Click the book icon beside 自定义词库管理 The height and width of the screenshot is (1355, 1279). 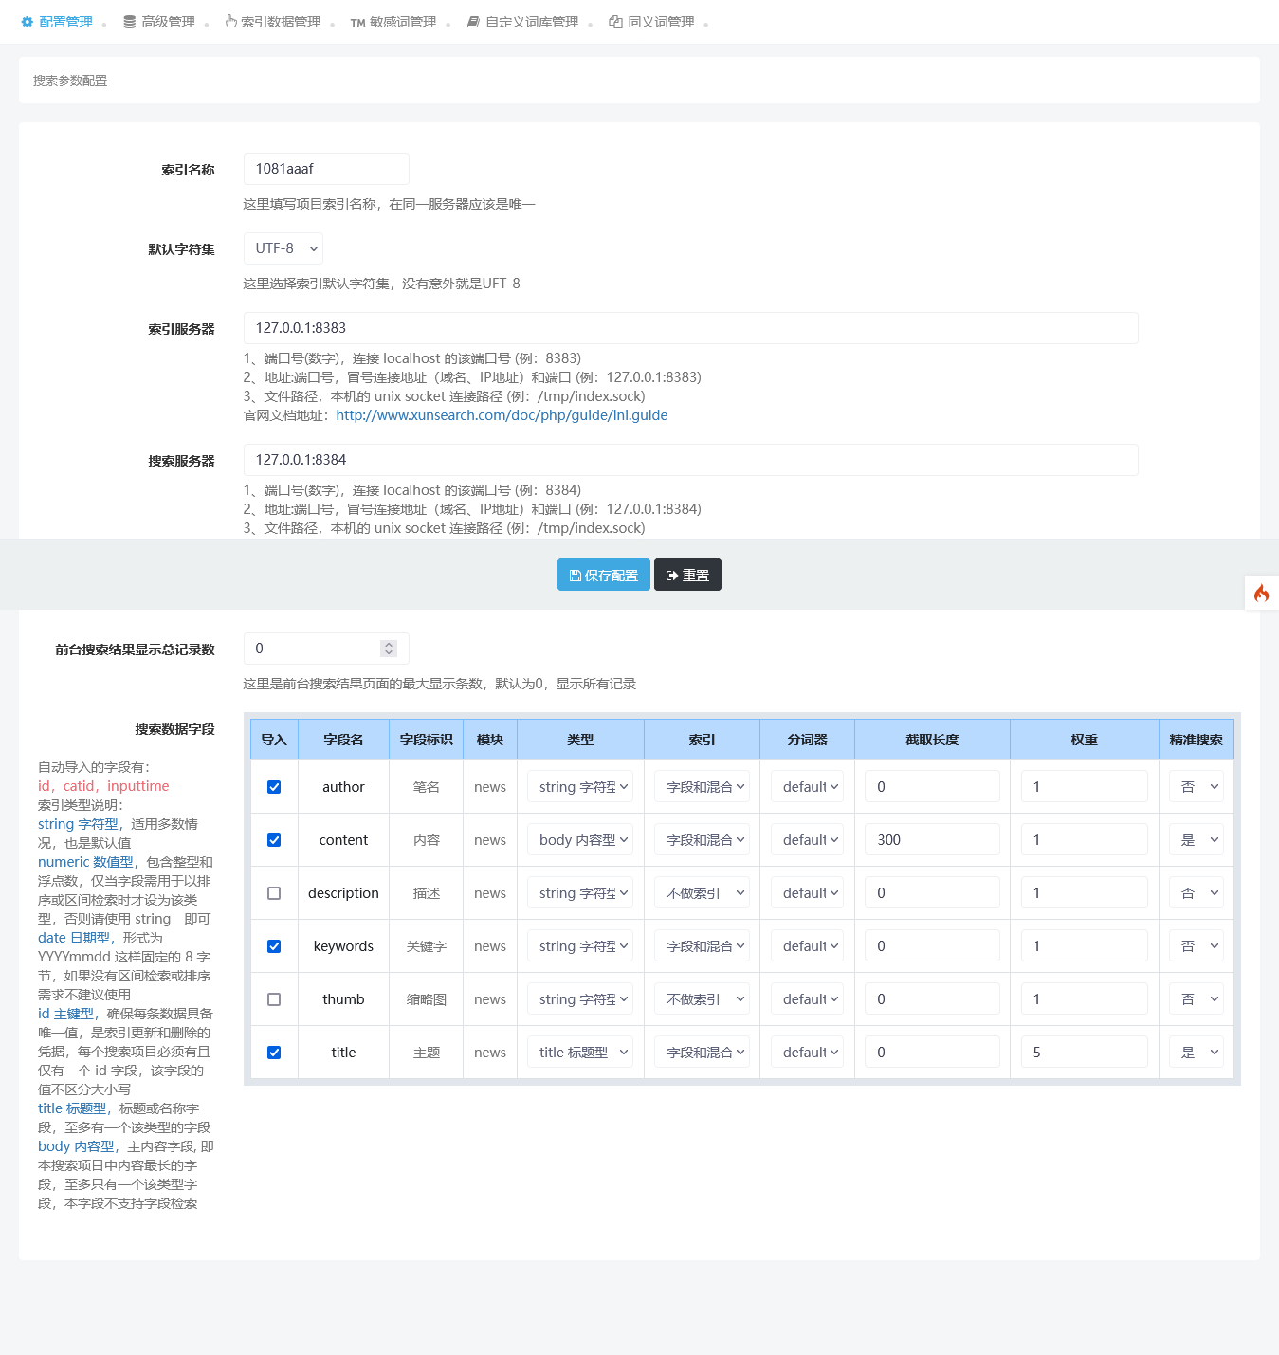[473, 22]
